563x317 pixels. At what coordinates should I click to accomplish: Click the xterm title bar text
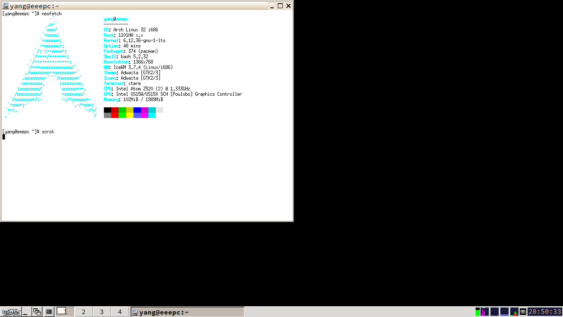tap(35, 6)
